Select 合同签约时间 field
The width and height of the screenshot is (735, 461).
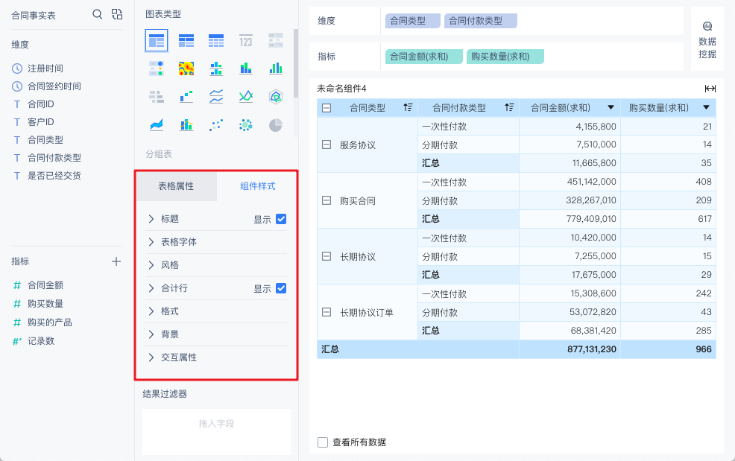[54, 86]
